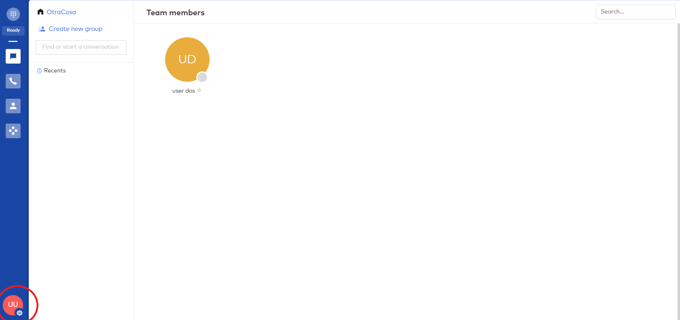Click the group icon beside Create new group
Screen dimensions: 680x320
point(42,29)
